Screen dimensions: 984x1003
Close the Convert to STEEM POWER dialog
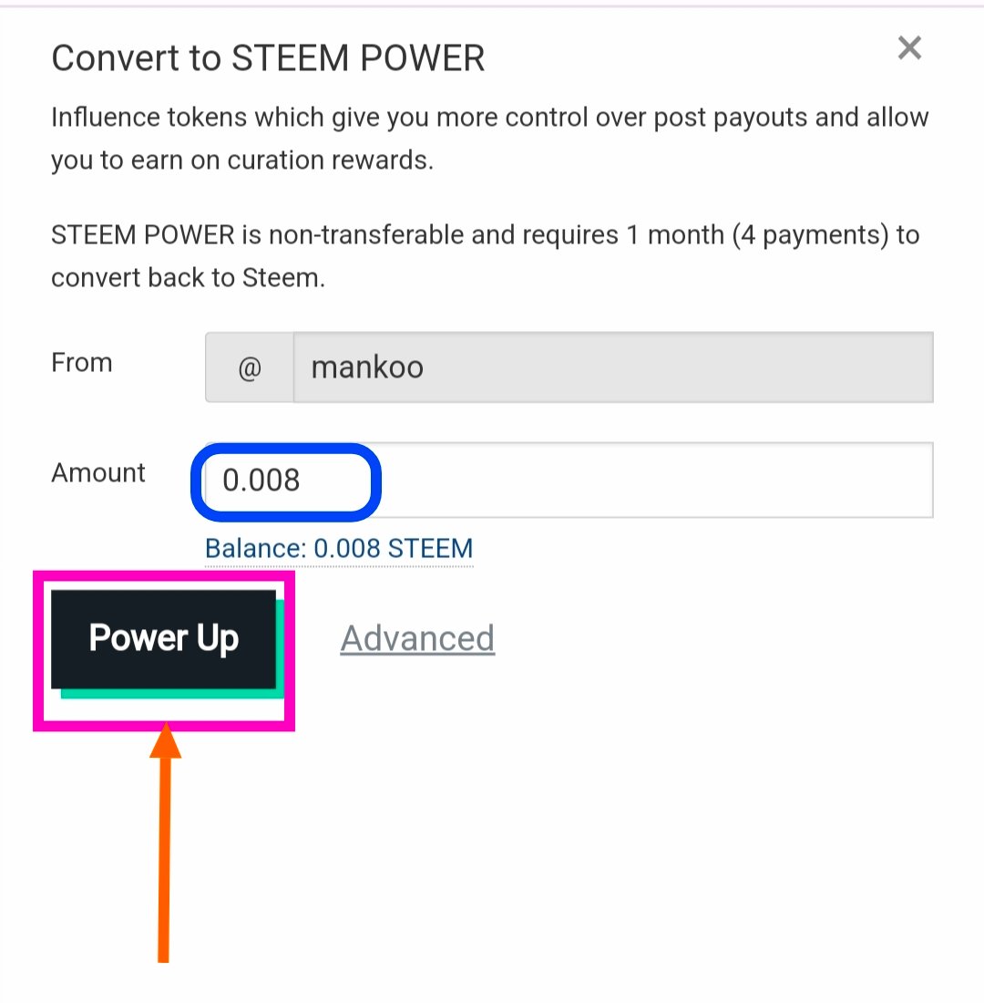tap(909, 48)
